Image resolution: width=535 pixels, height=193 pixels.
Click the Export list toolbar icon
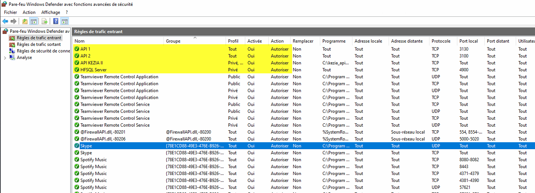[x=45, y=21]
